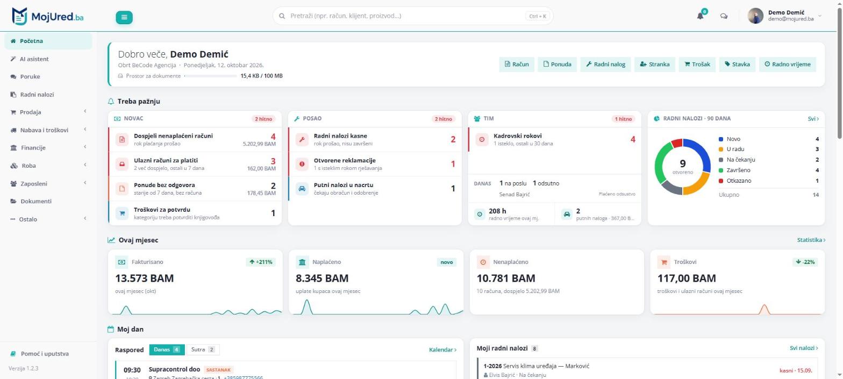Screen dimensions: 843x379
Task: Add a new Stavka
Action: (x=737, y=65)
